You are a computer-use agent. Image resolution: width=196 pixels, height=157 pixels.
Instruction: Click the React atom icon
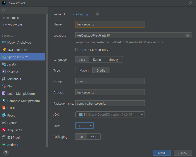(4, 115)
